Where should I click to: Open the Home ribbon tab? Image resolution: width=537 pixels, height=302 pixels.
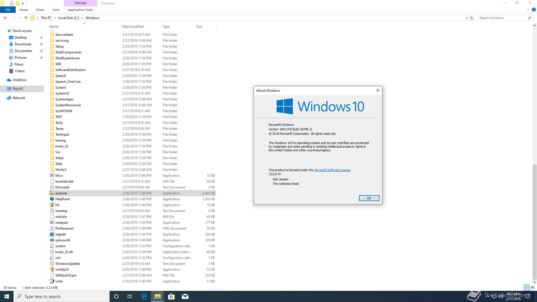(x=24, y=10)
